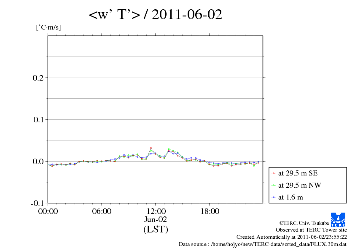Click the 0.0 y-axis tick label
This screenshot has height=251, width=355.
38,161
